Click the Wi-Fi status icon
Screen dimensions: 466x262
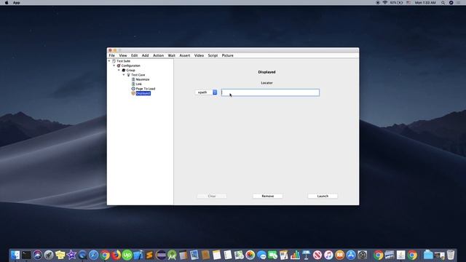[x=385, y=2]
